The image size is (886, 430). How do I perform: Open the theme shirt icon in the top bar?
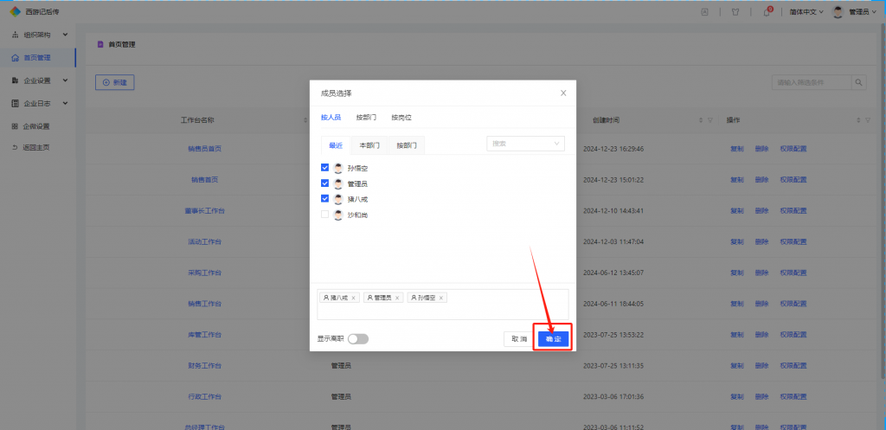[x=735, y=12]
